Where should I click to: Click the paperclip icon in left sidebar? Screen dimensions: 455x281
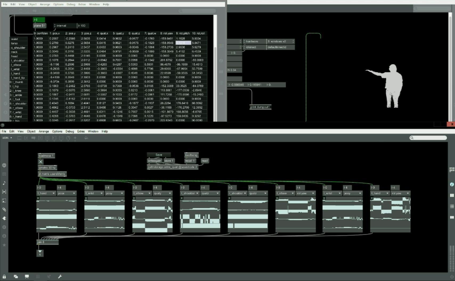click(x=4, y=210)
